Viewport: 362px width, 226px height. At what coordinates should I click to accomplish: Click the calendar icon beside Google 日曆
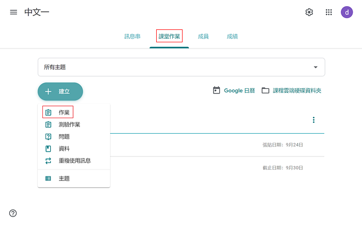[216, 90]
